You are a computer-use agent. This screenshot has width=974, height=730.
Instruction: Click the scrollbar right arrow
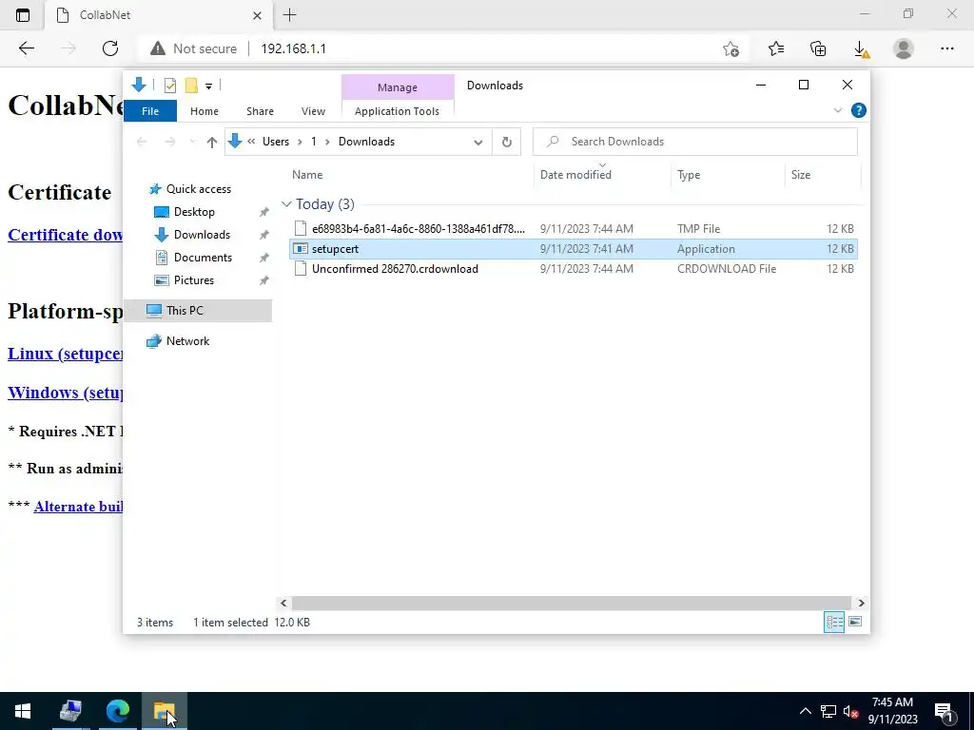click(861, 603)
